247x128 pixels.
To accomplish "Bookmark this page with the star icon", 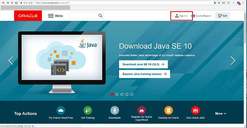I will (x=219, y=3).
